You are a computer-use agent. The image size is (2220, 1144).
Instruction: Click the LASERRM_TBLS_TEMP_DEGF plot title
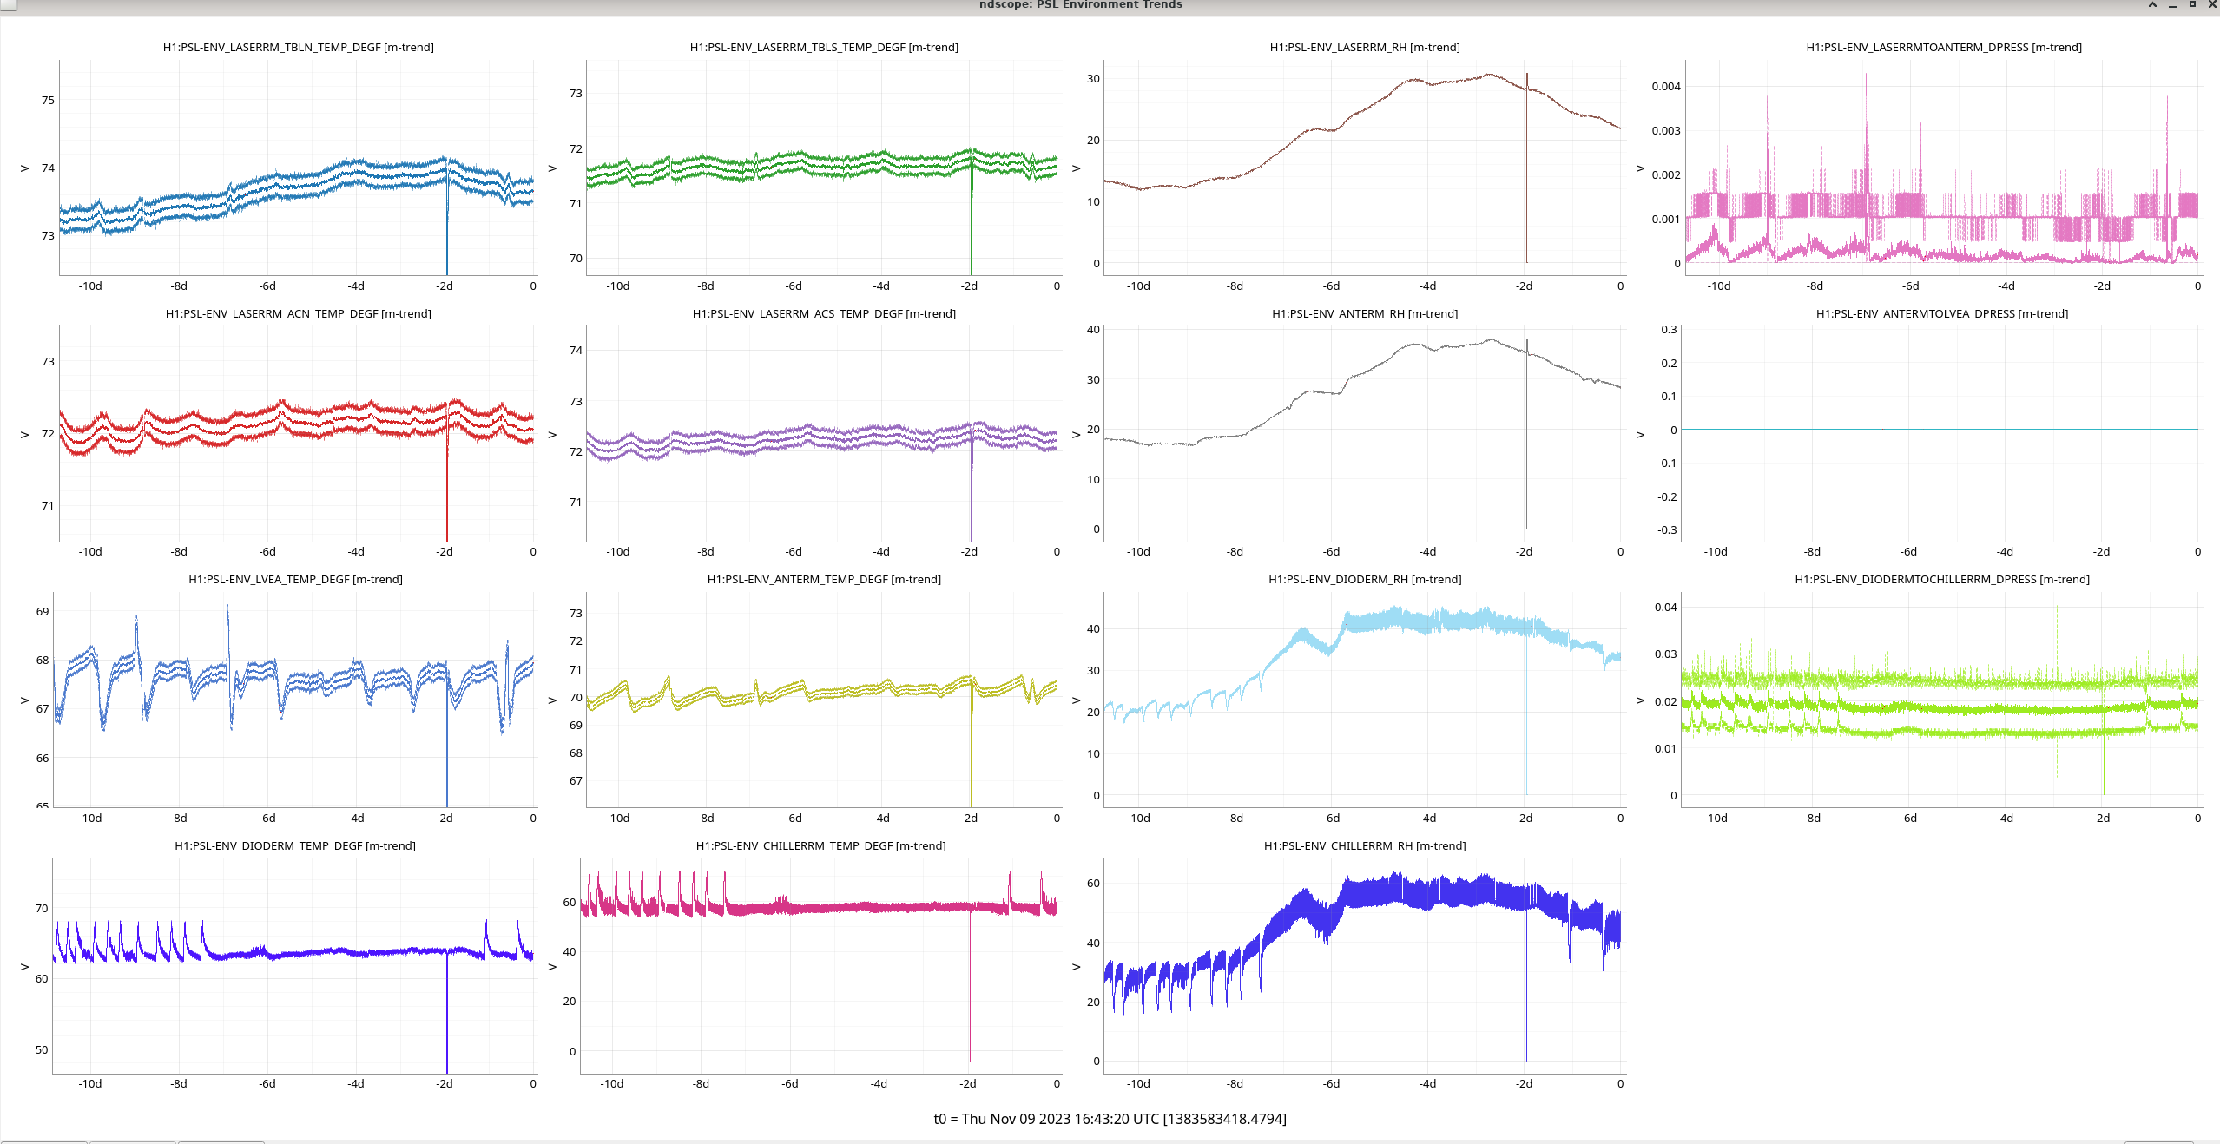824,47
